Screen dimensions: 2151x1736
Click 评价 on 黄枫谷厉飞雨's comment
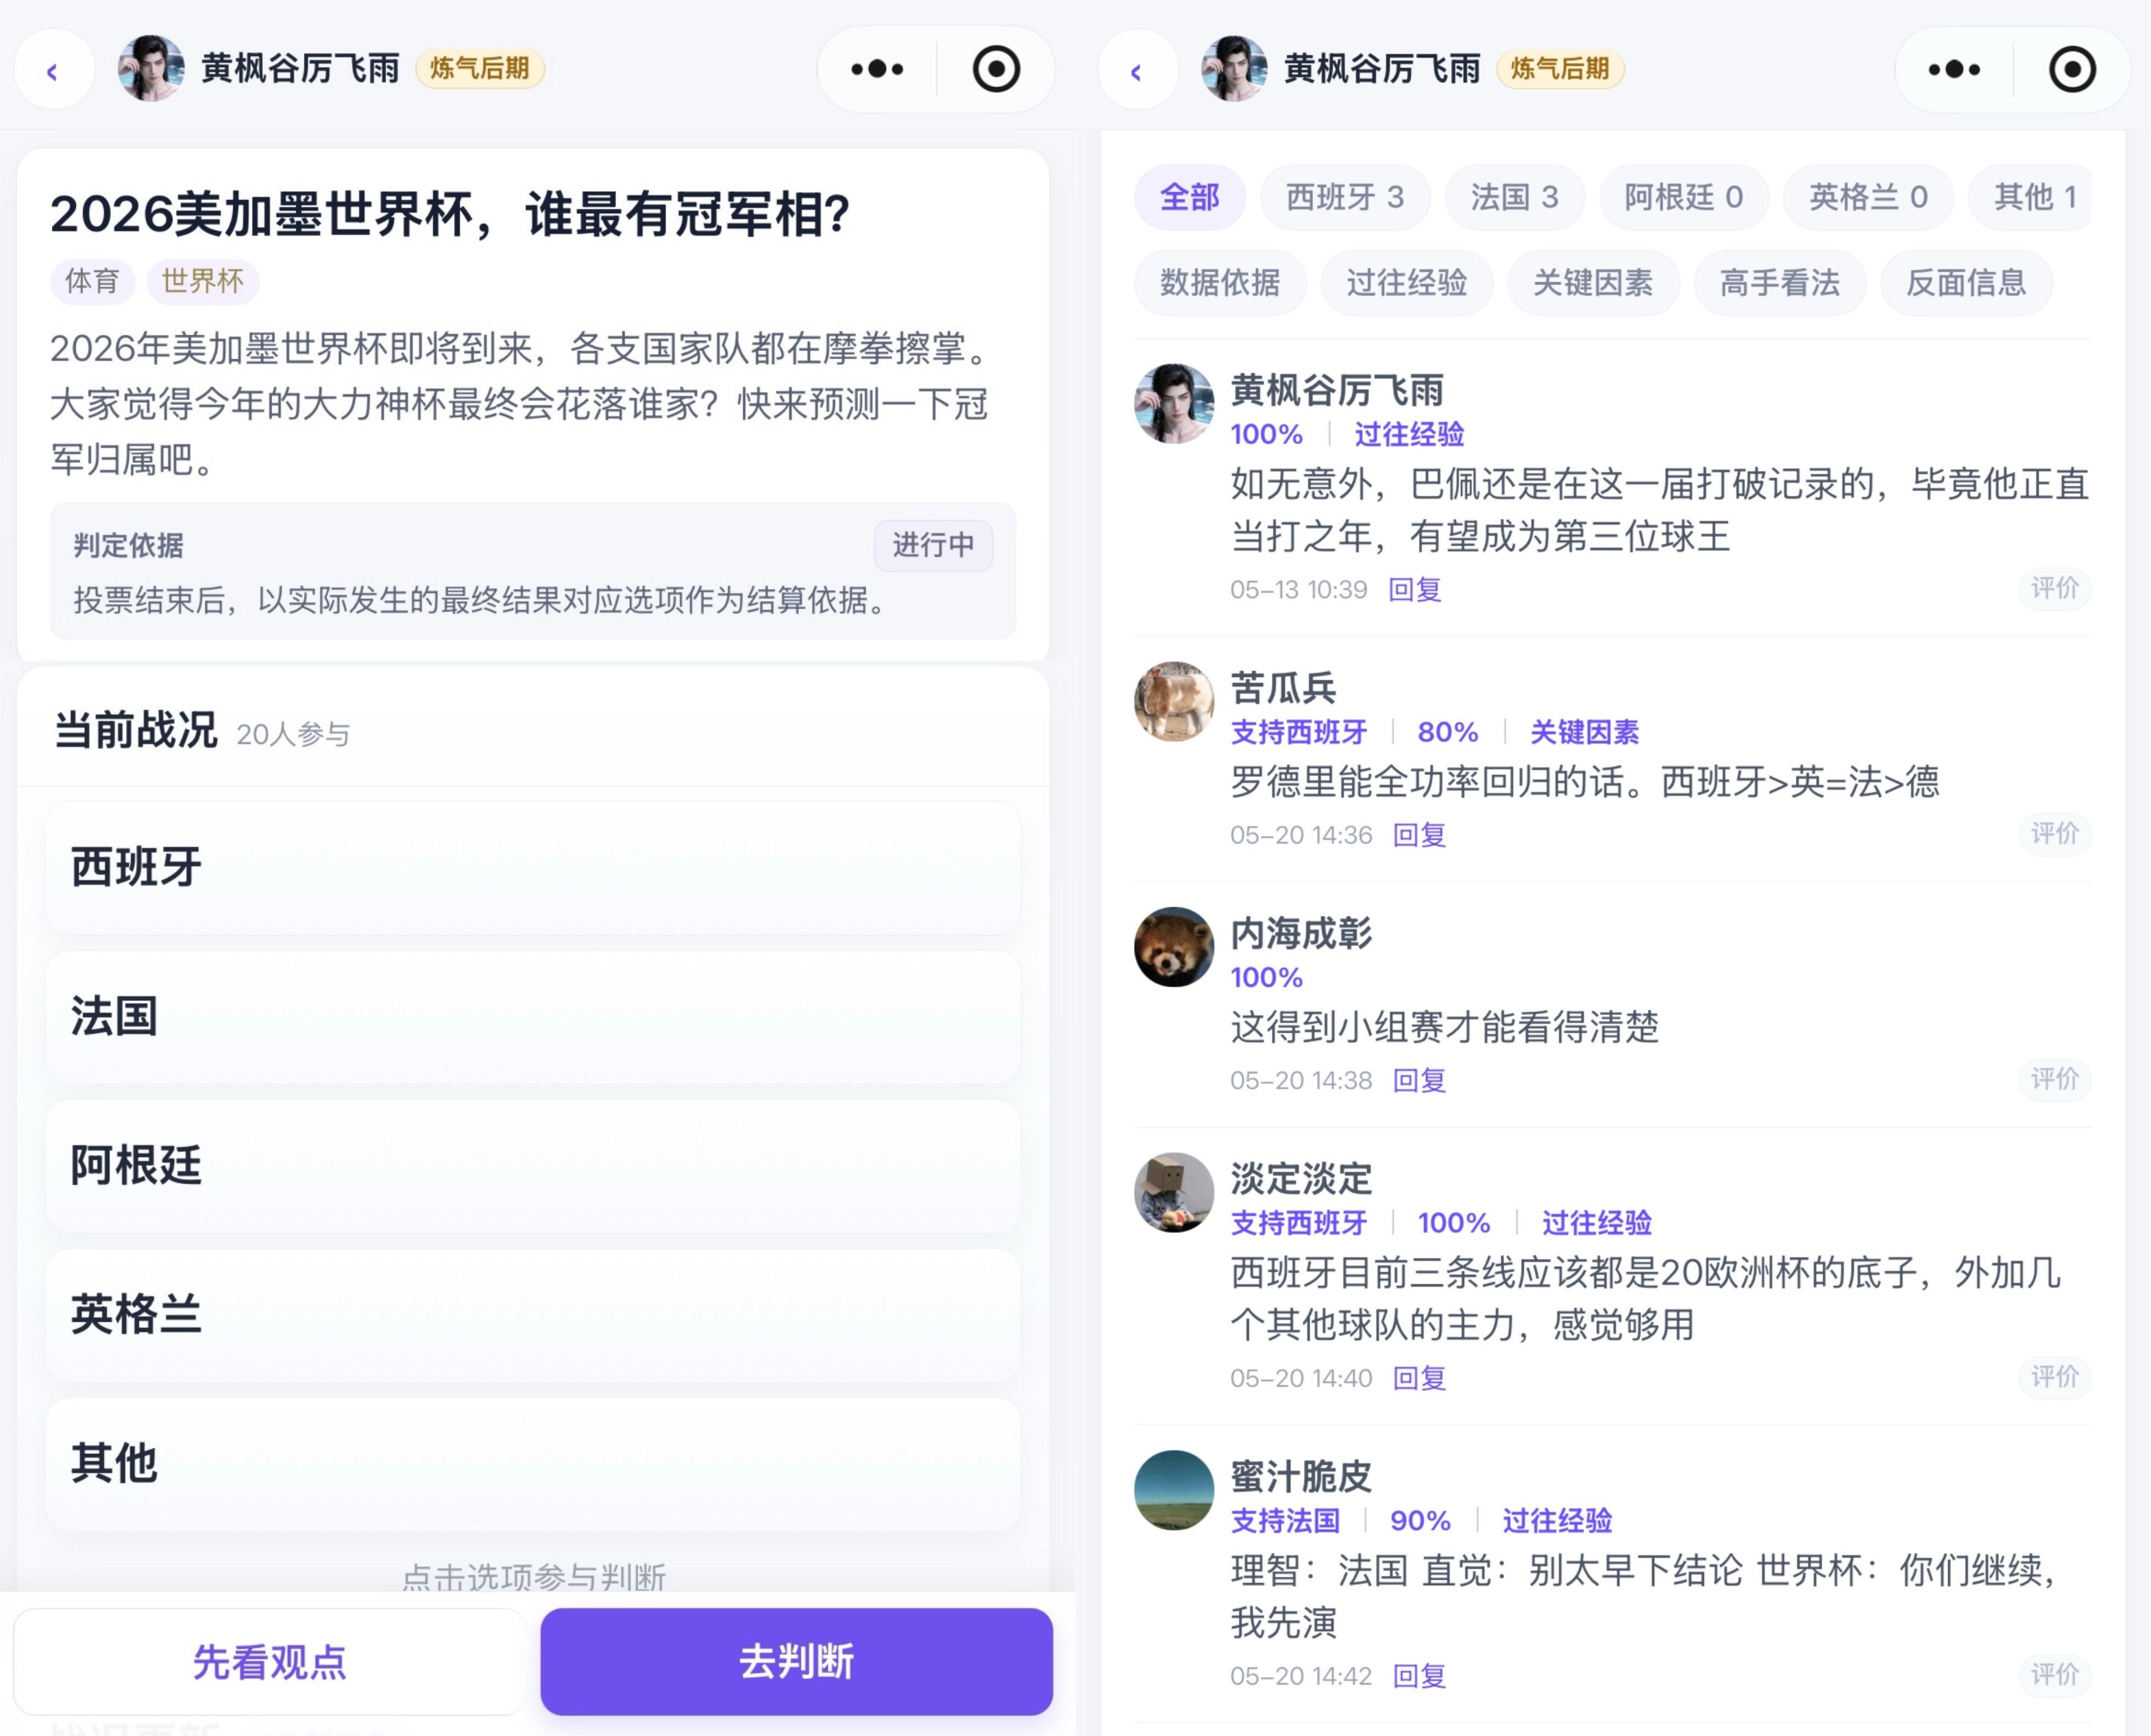point(2055,588)
